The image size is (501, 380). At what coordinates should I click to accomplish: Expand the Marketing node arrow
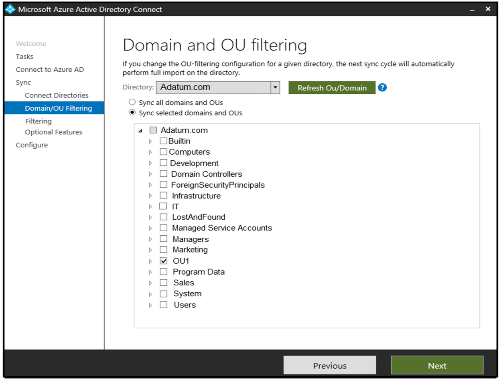tap(150, 250)
